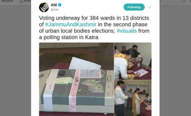
Task: Click the white paper slip atop the voting machine
Action: 85,64
